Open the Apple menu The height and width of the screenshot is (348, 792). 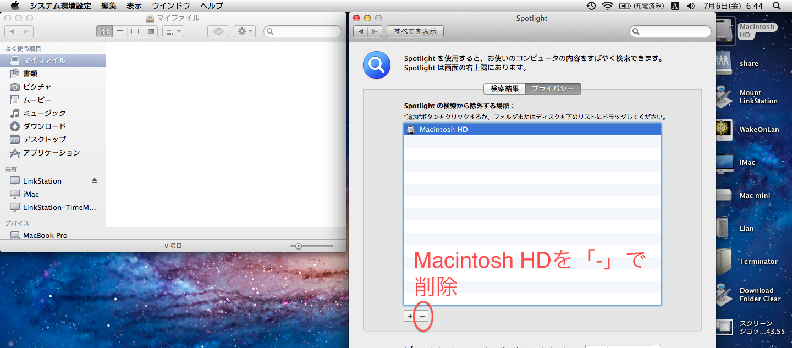15,5
